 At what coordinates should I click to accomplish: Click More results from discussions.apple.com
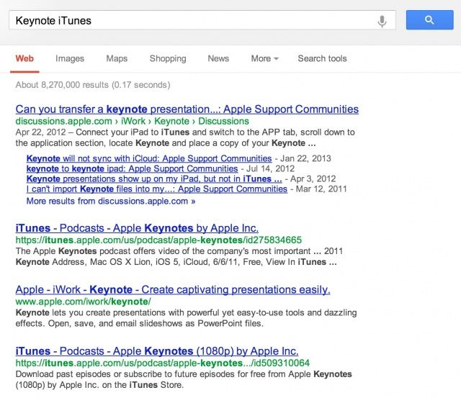pyautogui.click(x=111, y=202)
